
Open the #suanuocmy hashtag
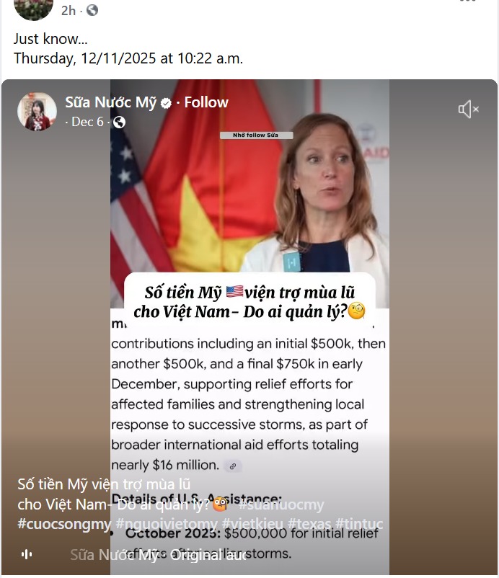click(x=281, y=504)
